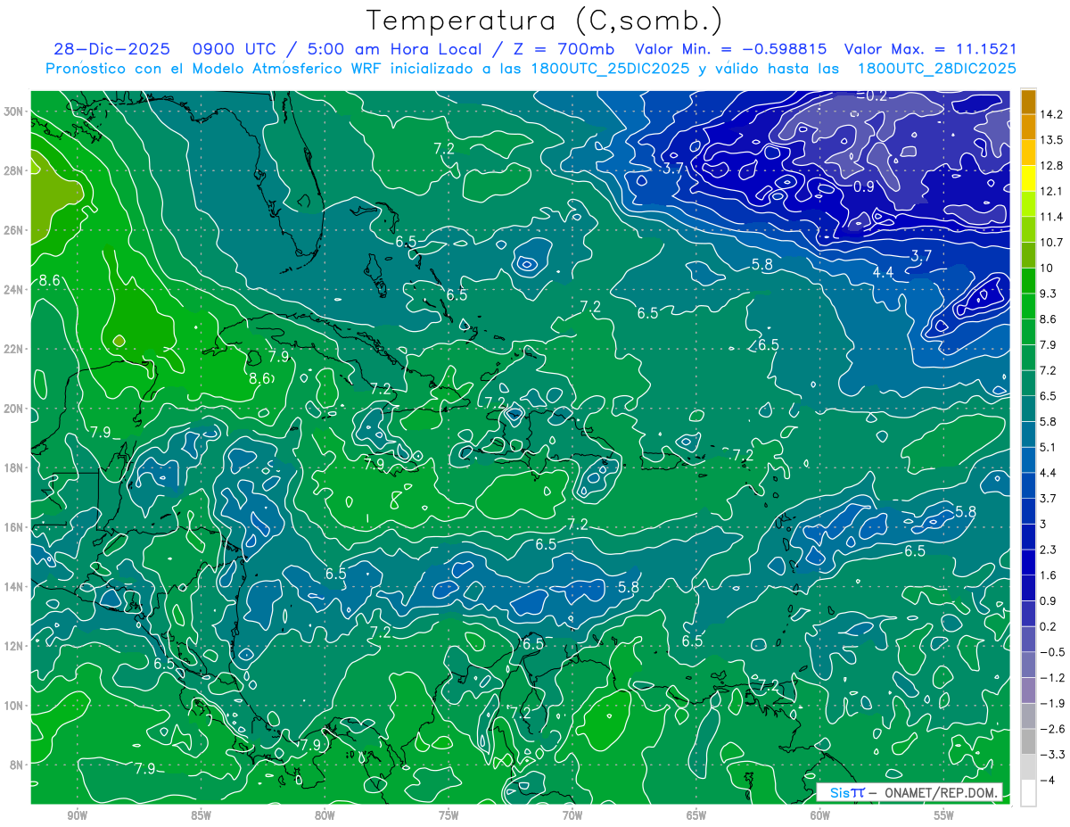Click the "1800UTC_25DIC2025" initialization time
The width and height of the screenshot is (1070, 827).
click(x=608, y=69)
